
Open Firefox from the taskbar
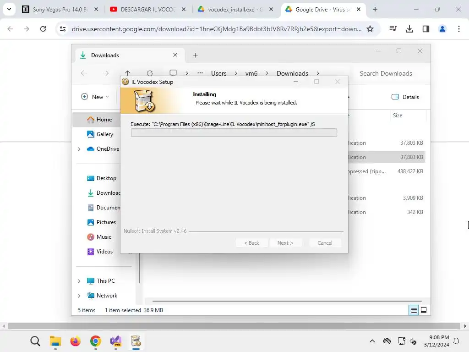click(76, 341)
